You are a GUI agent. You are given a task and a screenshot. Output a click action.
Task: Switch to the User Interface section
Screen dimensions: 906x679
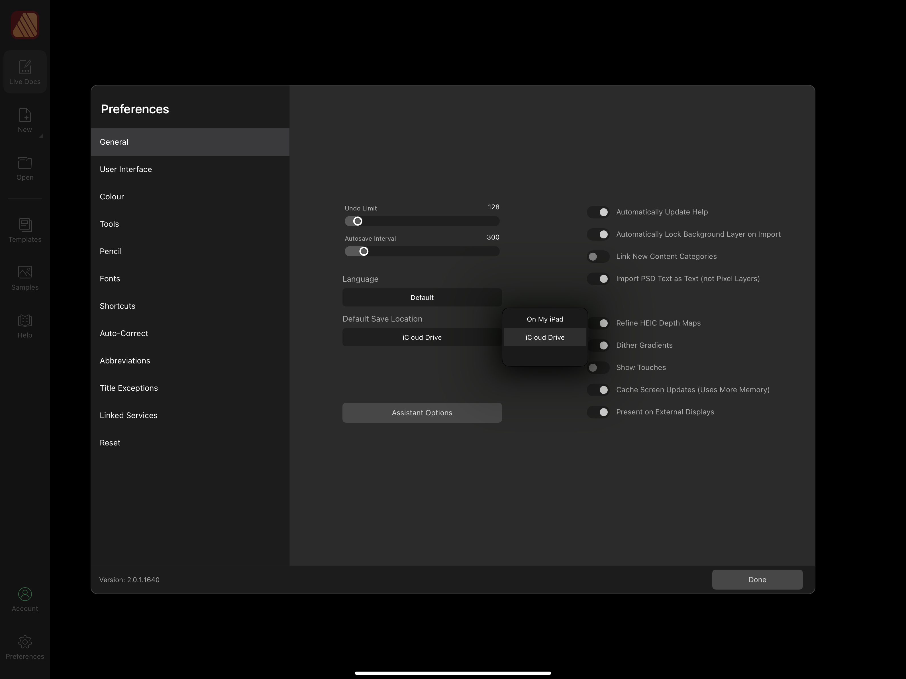(126, 169)
